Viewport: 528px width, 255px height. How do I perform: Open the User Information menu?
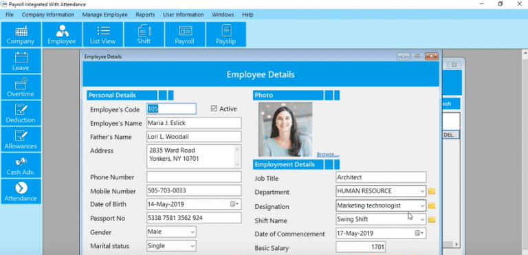pos(183,14)
